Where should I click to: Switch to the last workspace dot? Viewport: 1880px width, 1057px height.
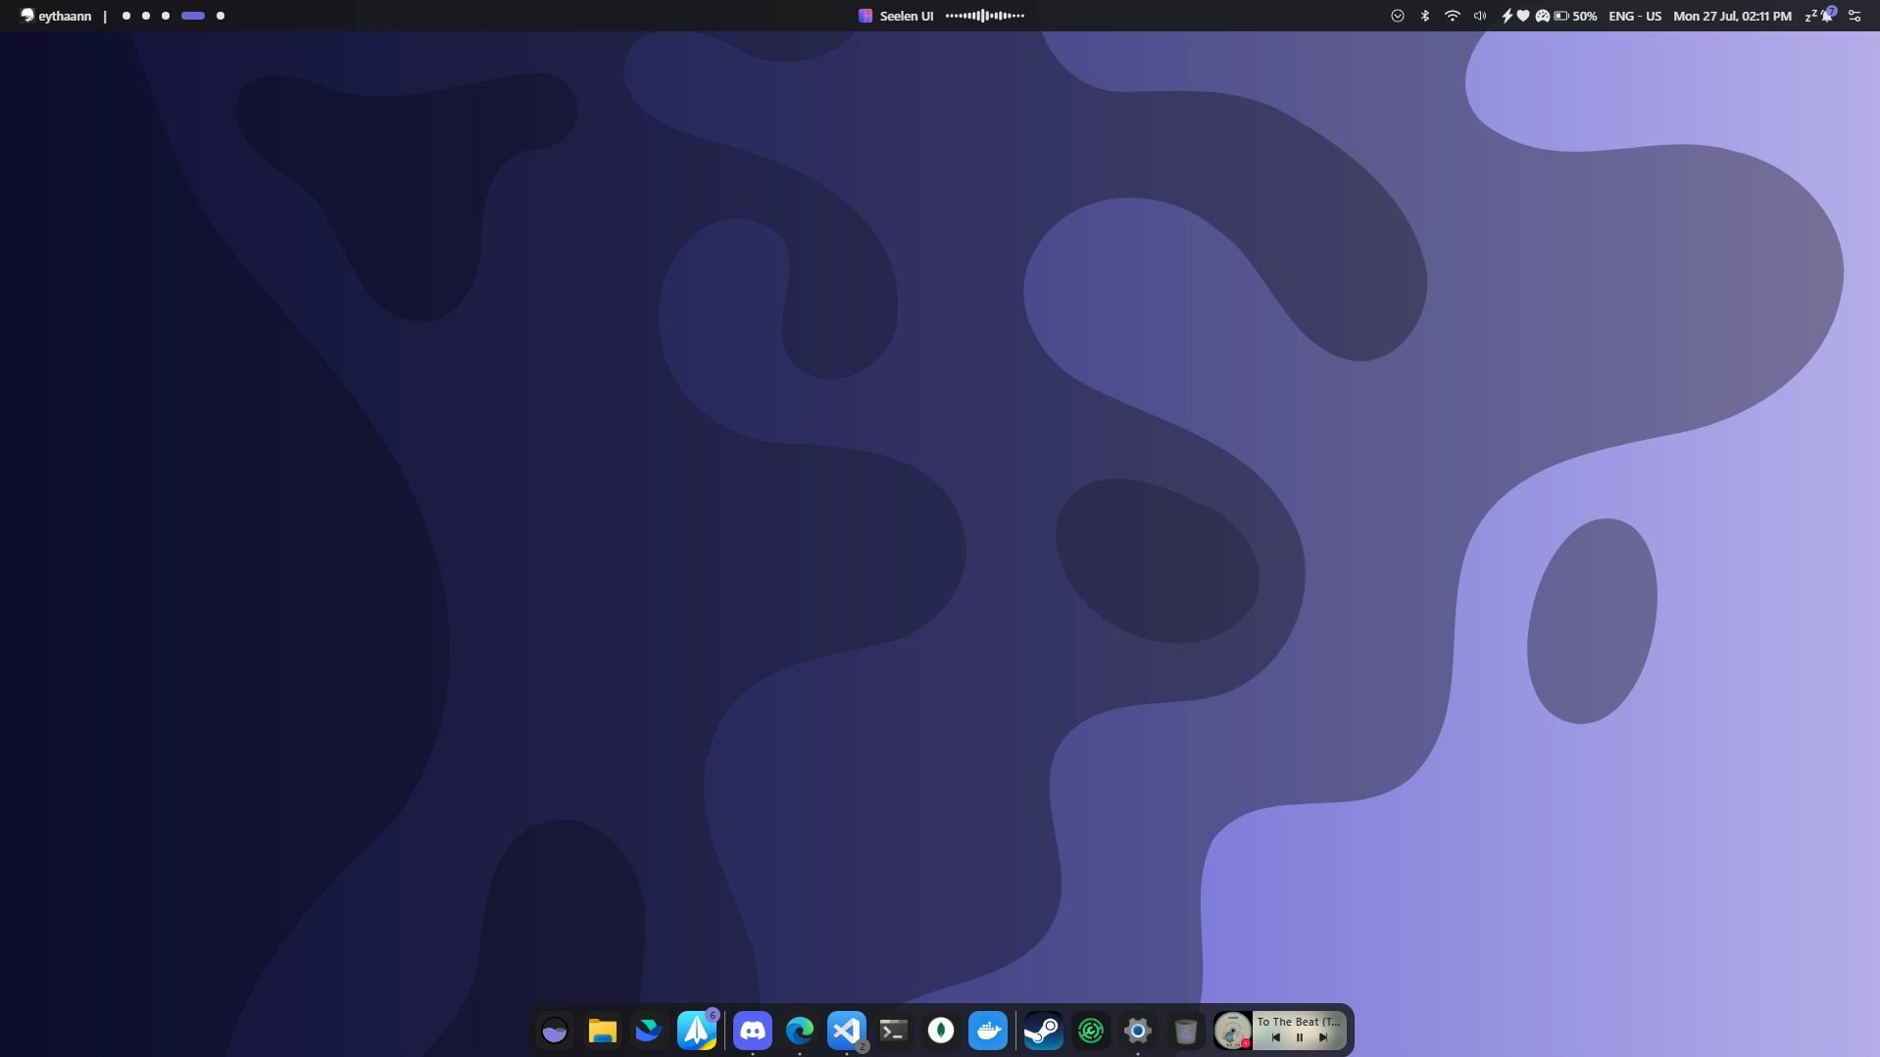coord(221,16)
